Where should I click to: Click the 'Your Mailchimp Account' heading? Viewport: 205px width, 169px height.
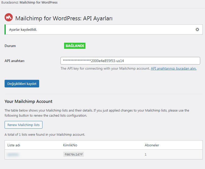coord(28,101)
